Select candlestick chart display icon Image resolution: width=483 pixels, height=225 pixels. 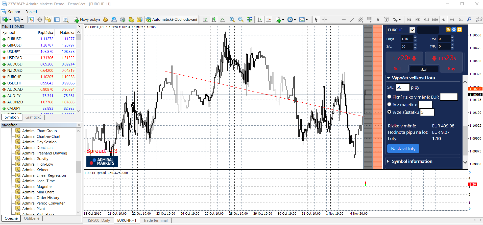point(214,19)
